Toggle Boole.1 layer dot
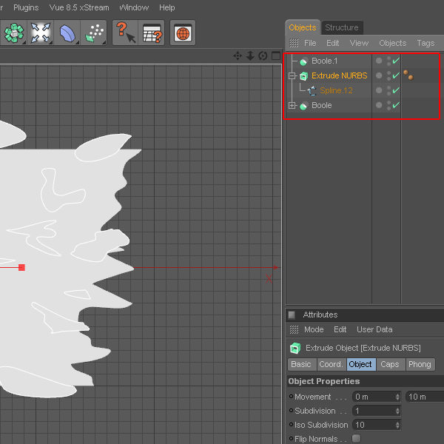The image size is (444, 444). click(x=379, y=61)
